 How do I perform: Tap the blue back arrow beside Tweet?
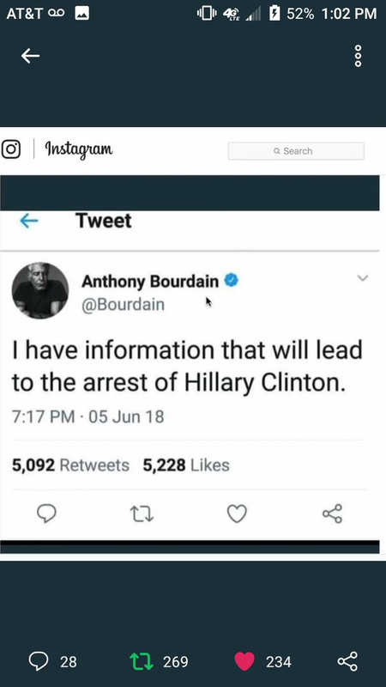click(x=29, y=221)
